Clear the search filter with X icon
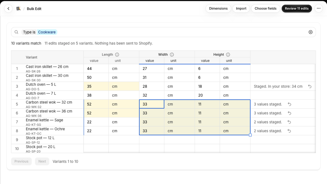 310,32
